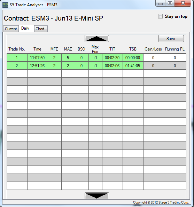
Task: Click the Gain/Loss column header
Action: (x=153, y=49)
